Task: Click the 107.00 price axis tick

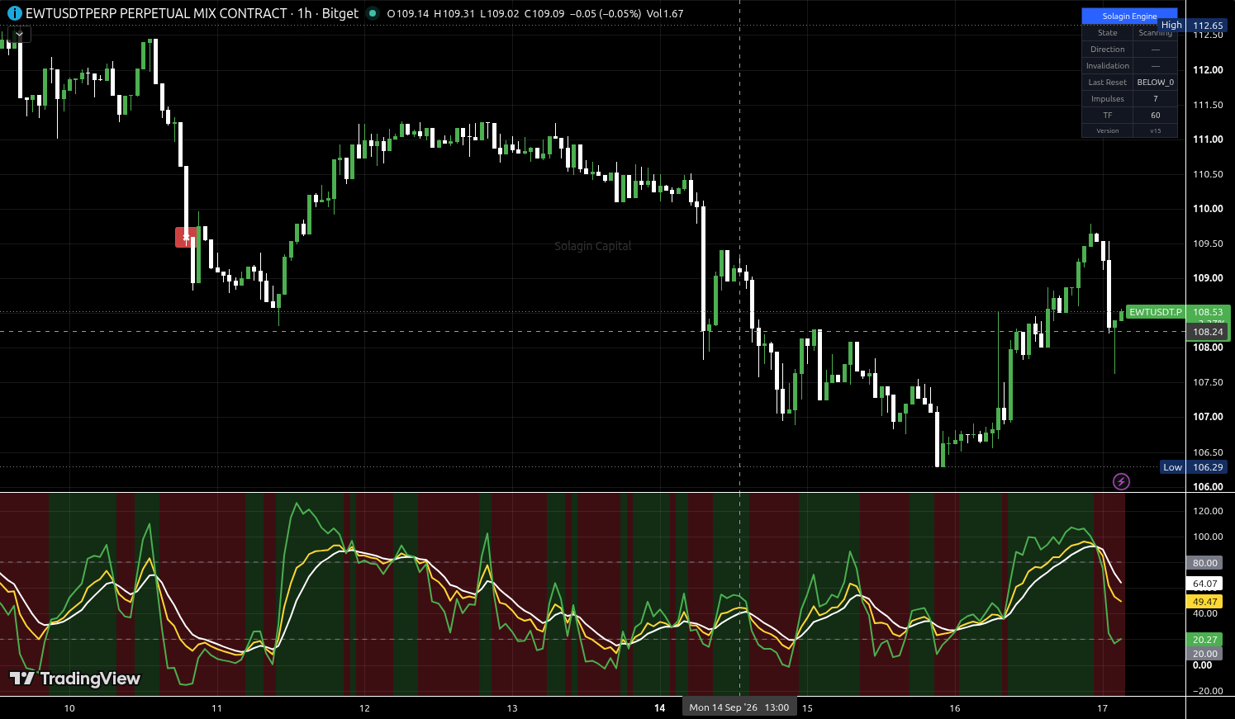Action: (1208, 417)
